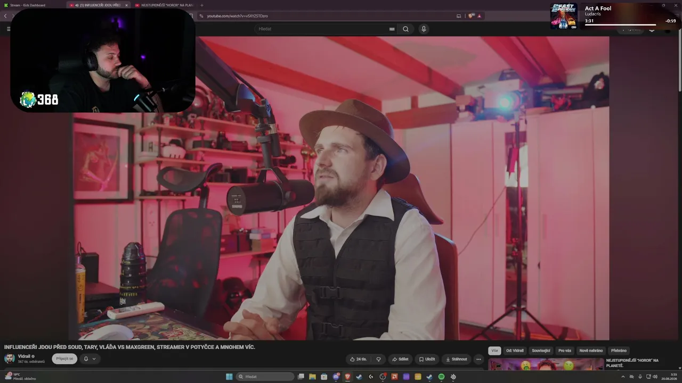This screenshot has width=682, height=383.
Task: Select the "Související" filter chip
Action: 541,351
